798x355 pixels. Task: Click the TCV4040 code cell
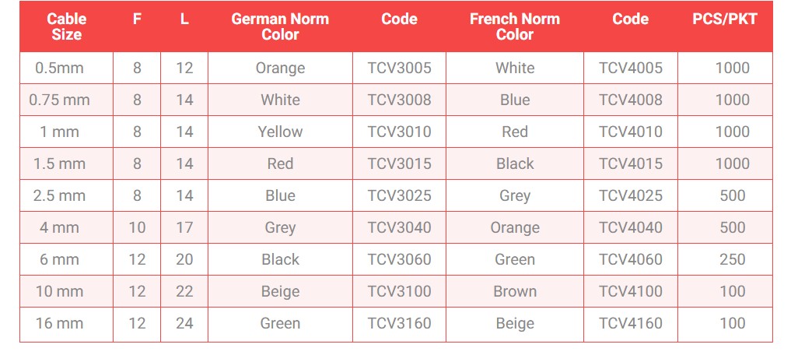tap(631, 227)
